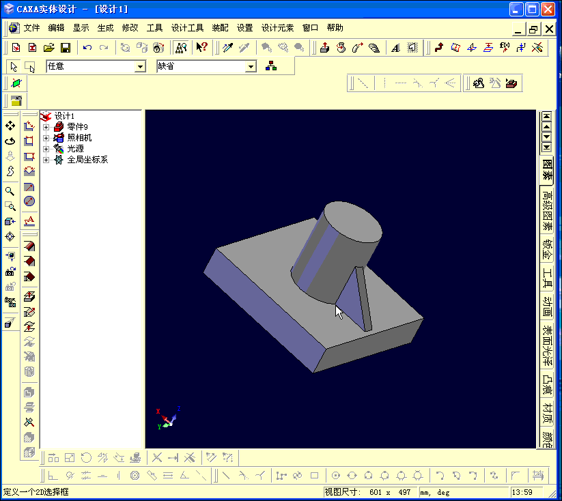Open the 设计工具 menu
Screen dimensions: 562x501
[x=188, y=27]
